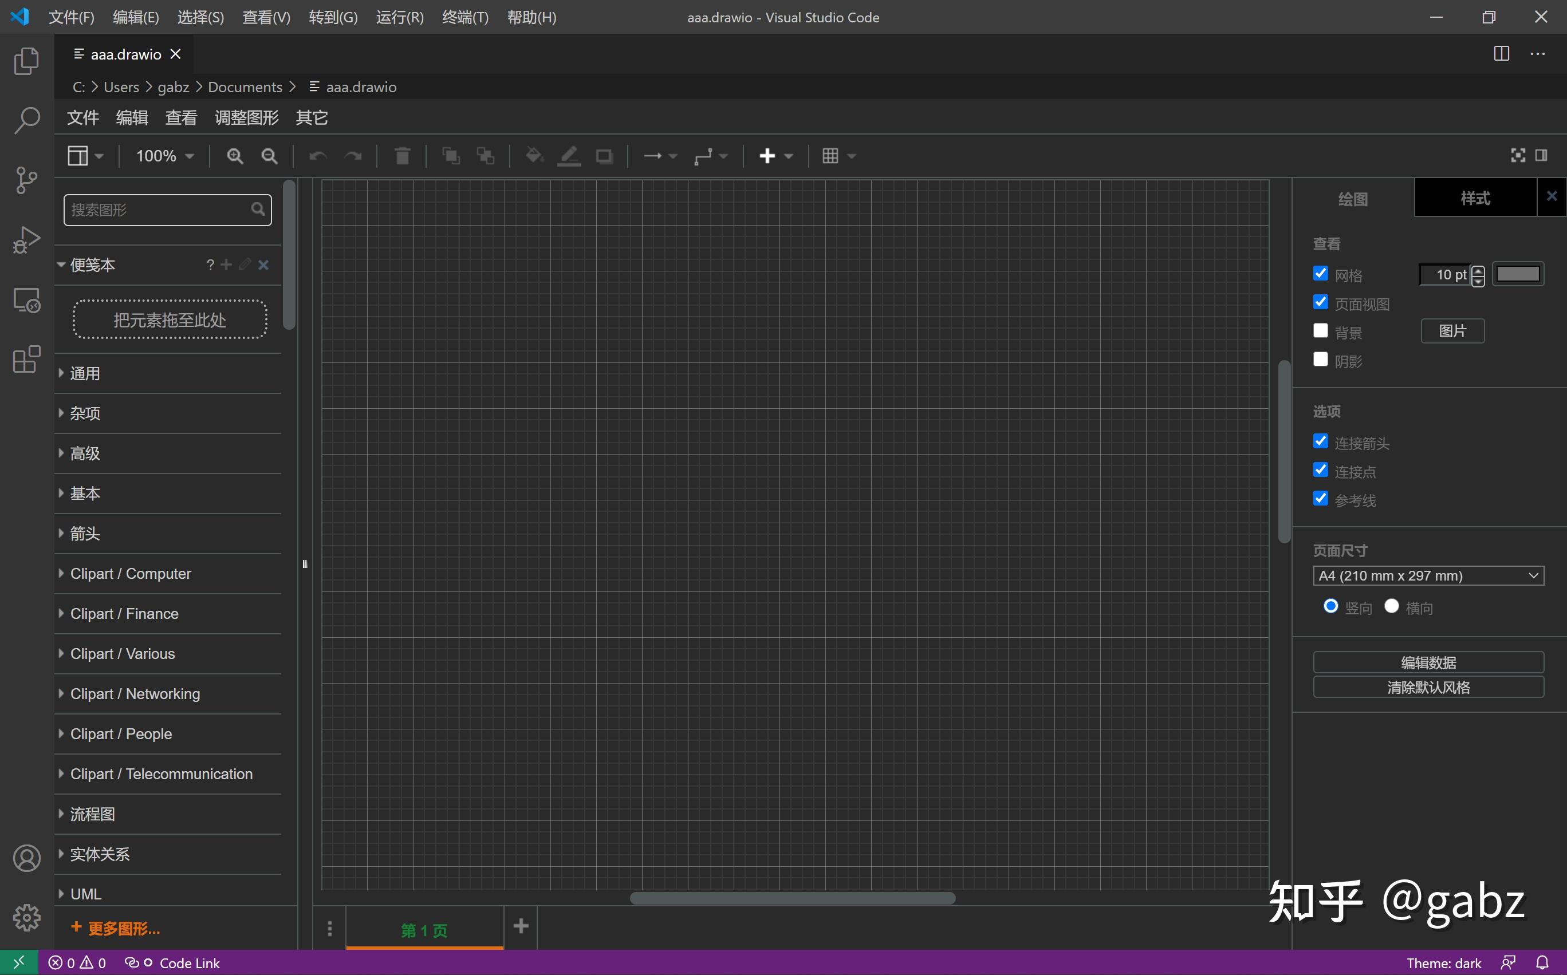1567x975 pixels.
Task: Uncheck the 连接点 option
Action: click(1321, 469)
